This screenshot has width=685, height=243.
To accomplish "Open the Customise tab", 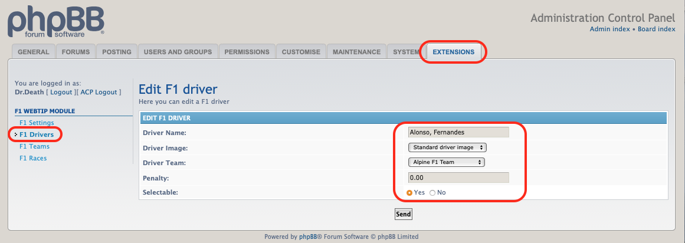I will click(301, 51).
